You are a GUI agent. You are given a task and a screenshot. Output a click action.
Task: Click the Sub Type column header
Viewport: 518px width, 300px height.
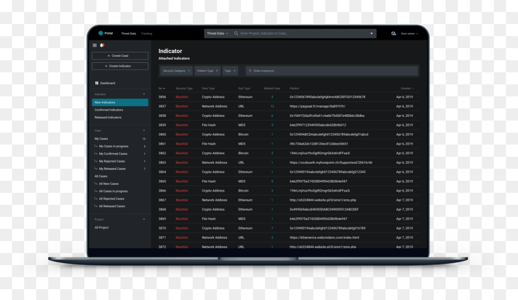[244, 89]
